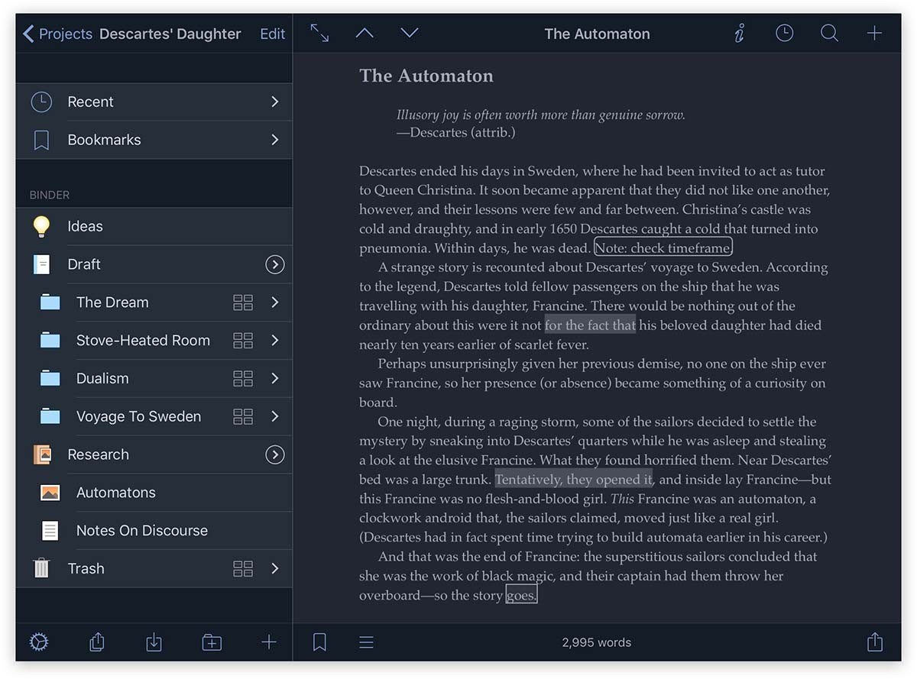Tap the Edit button in binder header
Image resolution: width=917 pixels, height=679 pixels.
272,34
